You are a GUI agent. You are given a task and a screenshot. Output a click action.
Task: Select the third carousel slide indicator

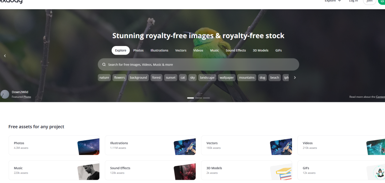coord(206,98)
